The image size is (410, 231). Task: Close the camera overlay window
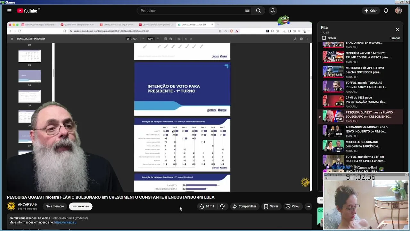click(x=406, y=175)
